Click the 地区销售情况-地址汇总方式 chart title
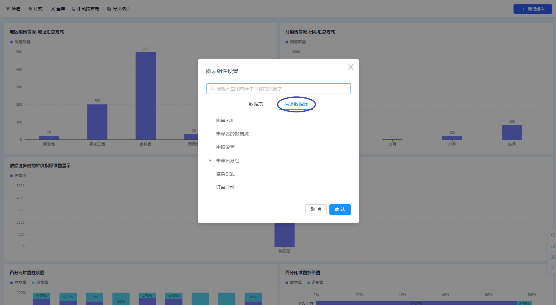Screen dimensions: 556x305 (x=37, y=32)
